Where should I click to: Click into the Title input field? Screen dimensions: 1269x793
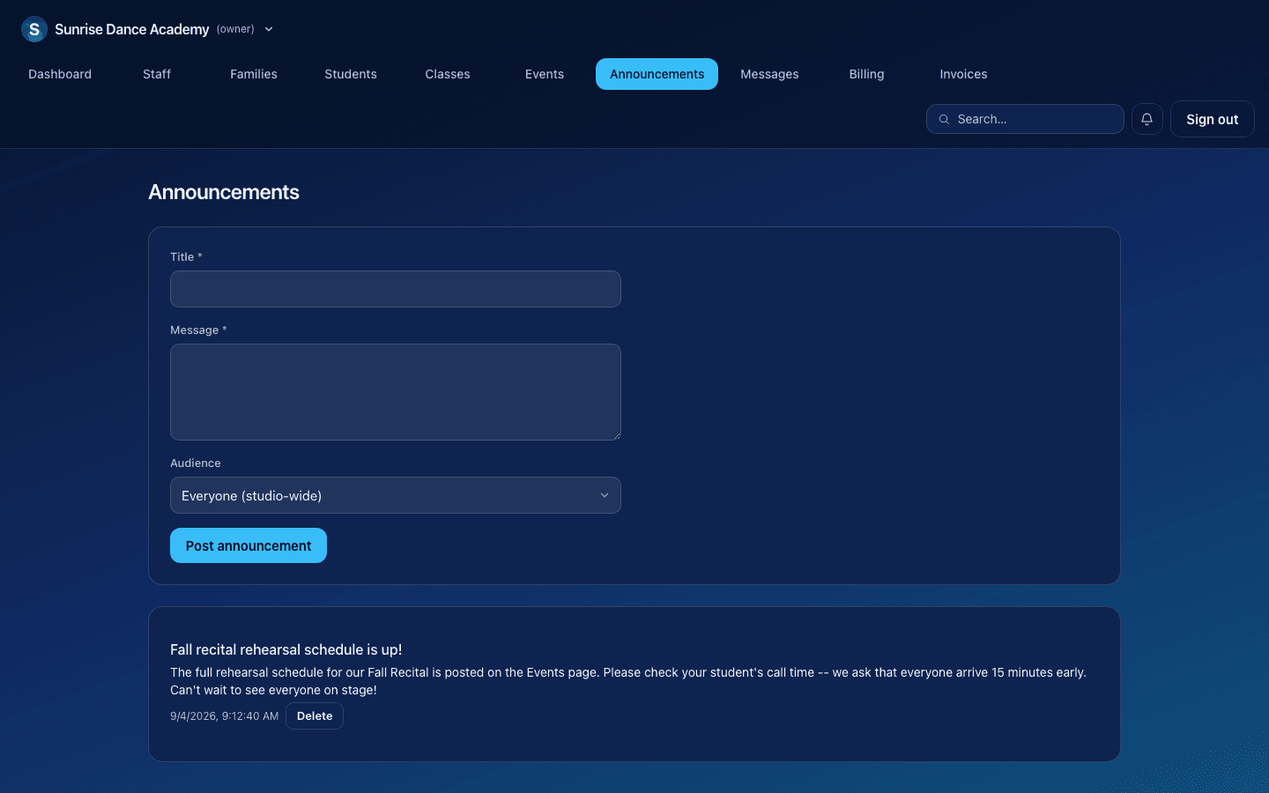point(396,289)
